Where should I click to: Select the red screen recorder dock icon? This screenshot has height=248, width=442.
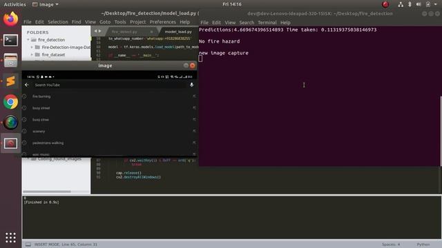(11, 143)
